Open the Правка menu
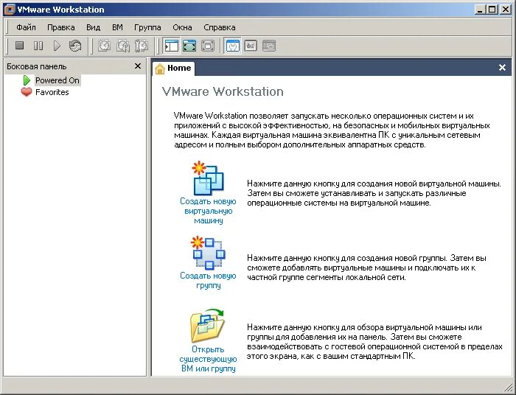Screen dimensions: 516x395 (61, 27)
